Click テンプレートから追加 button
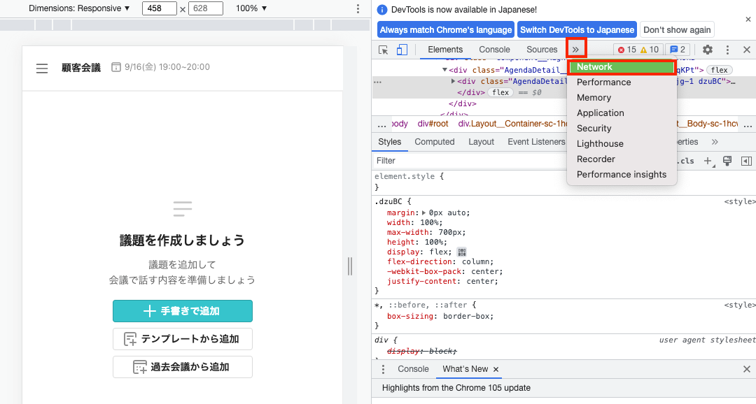Image resolution: width=756 pixels, height=404 pixels. click(x=183, y=339)
